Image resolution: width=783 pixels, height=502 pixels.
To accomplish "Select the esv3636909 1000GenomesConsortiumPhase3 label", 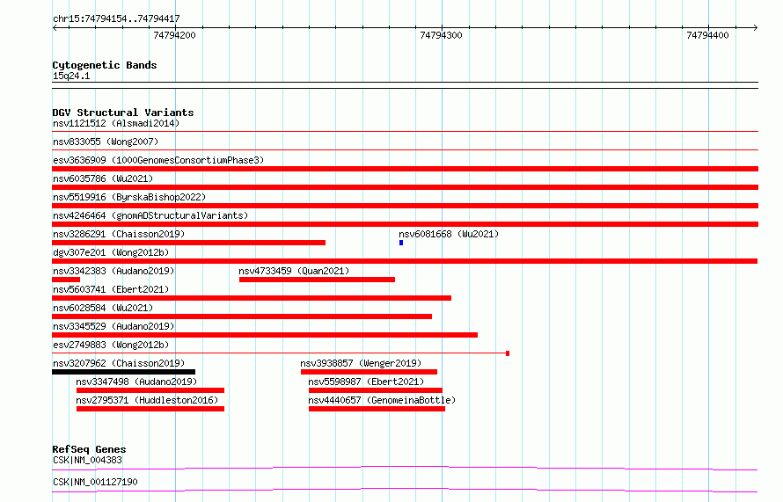I will pos(158,160).
